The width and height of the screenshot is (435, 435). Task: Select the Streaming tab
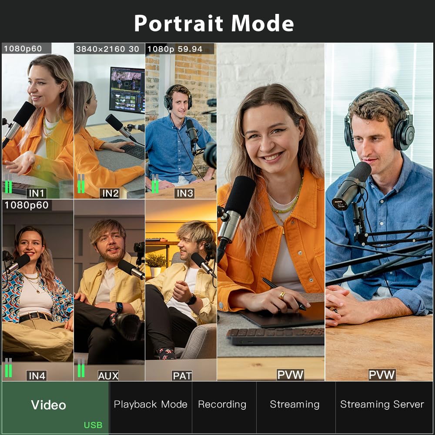point(295,404)
